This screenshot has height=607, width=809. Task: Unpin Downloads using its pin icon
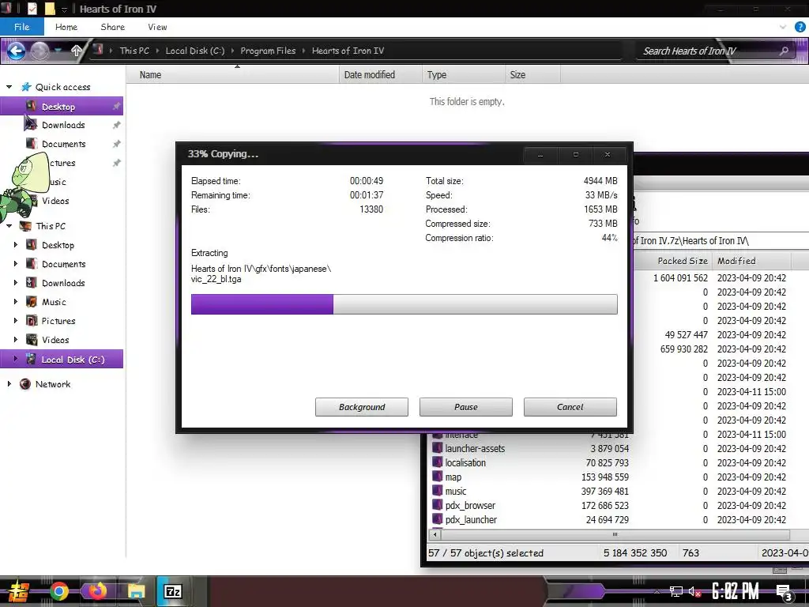(117, 125)
